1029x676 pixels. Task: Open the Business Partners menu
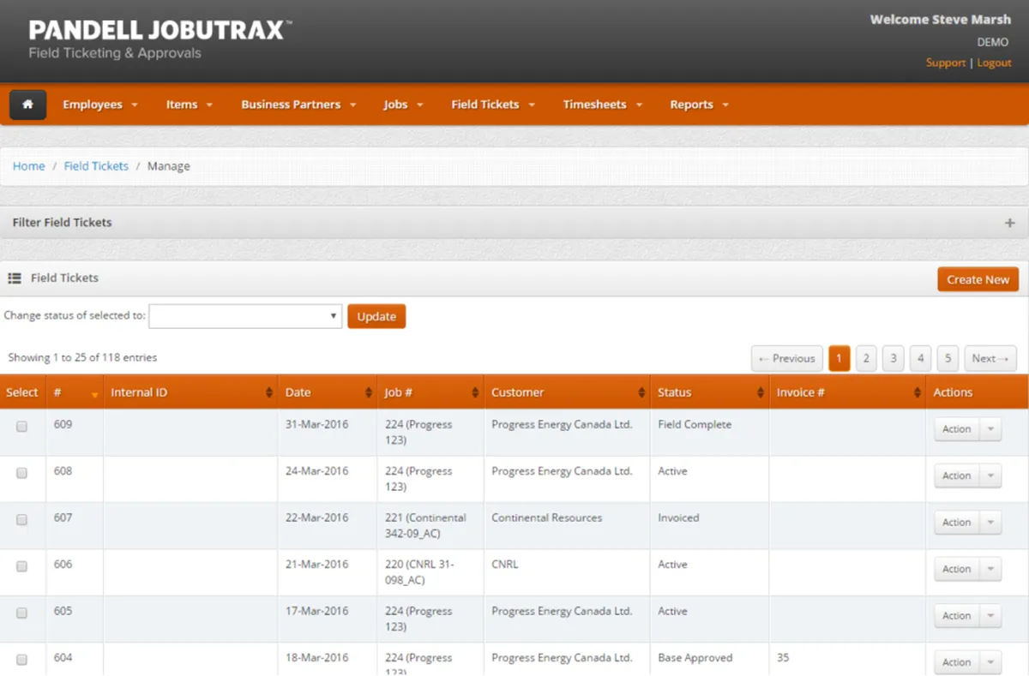[x=298, y=105]
